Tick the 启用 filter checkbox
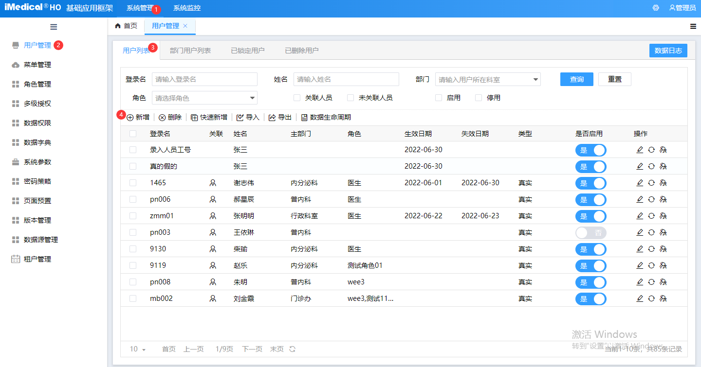This screenshot has height=367, width=701. coord(439,98)
